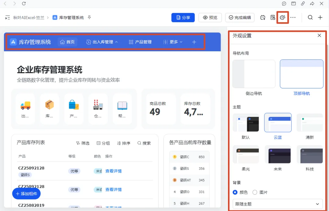Open the three-dots more options menu
Viewport: 329px width, 211px height.
[293, 18]
